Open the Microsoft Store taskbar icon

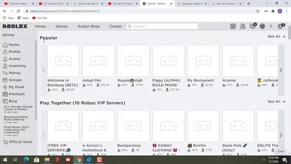(36, 160)
